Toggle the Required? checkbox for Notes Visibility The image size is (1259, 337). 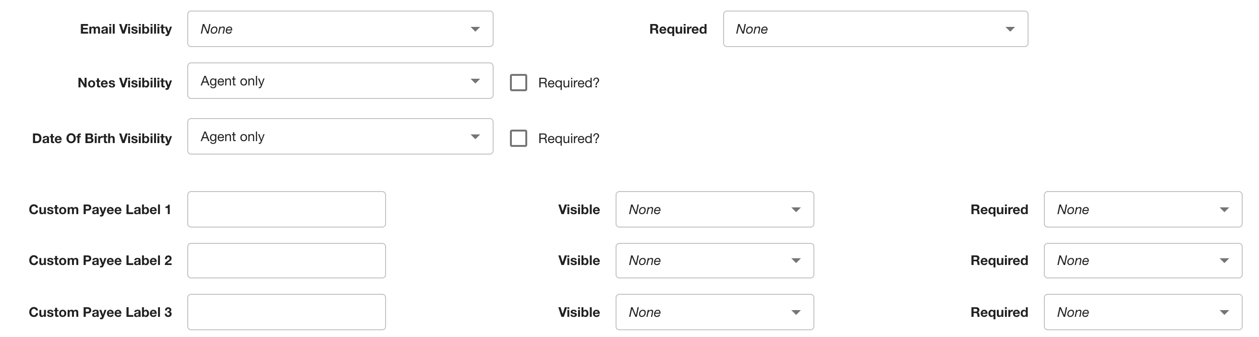[x=519, y=82]
